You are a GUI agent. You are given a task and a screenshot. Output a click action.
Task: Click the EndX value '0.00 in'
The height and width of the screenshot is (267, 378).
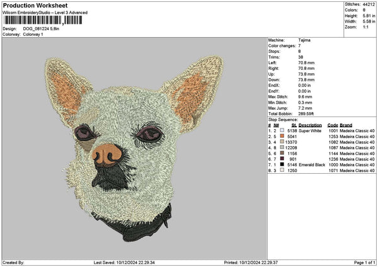click(x=304, y=86)
